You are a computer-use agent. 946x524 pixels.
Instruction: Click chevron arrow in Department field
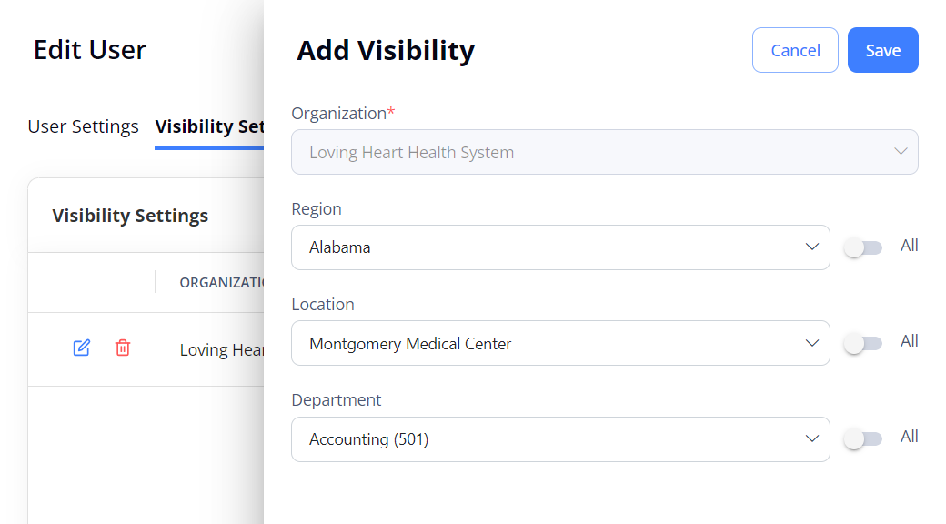pos(812,438)
